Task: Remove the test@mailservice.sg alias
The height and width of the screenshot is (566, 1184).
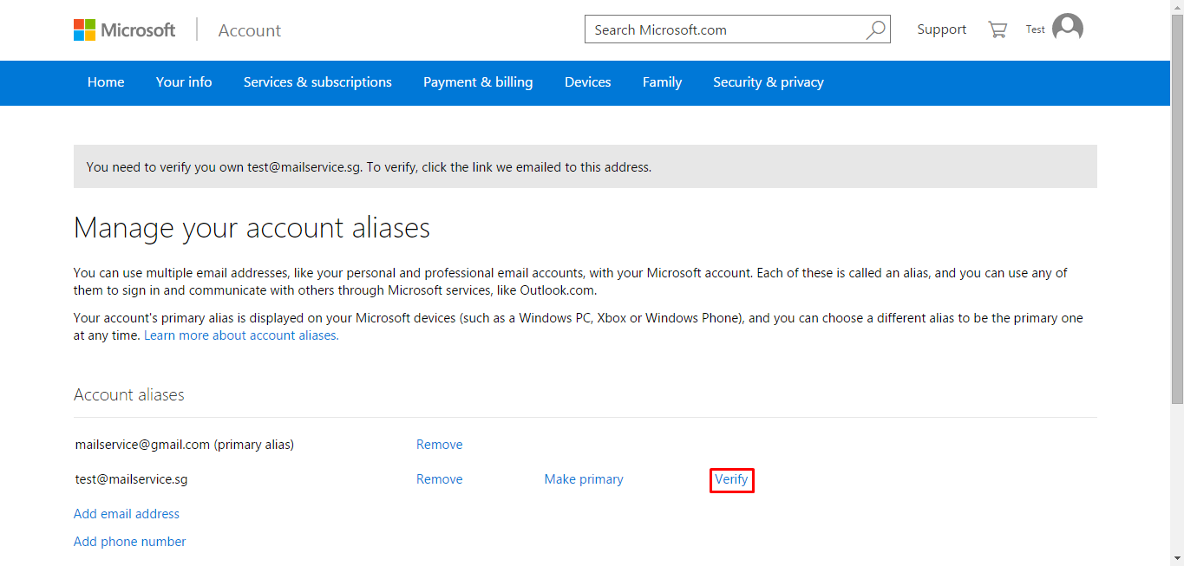Action: [440, 479]
